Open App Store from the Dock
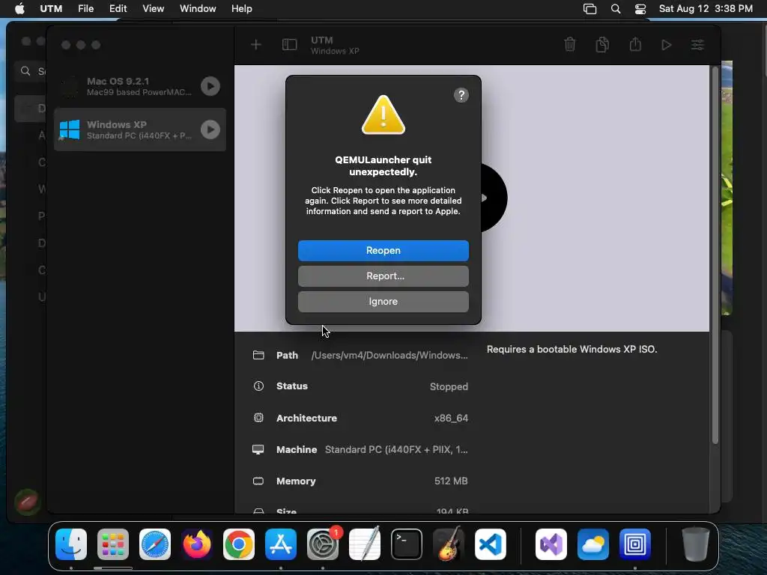The image size is (767, 575). click(x=281, y=544)
